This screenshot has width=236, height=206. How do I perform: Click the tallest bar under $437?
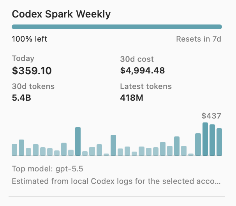click(x=205, y=139)
